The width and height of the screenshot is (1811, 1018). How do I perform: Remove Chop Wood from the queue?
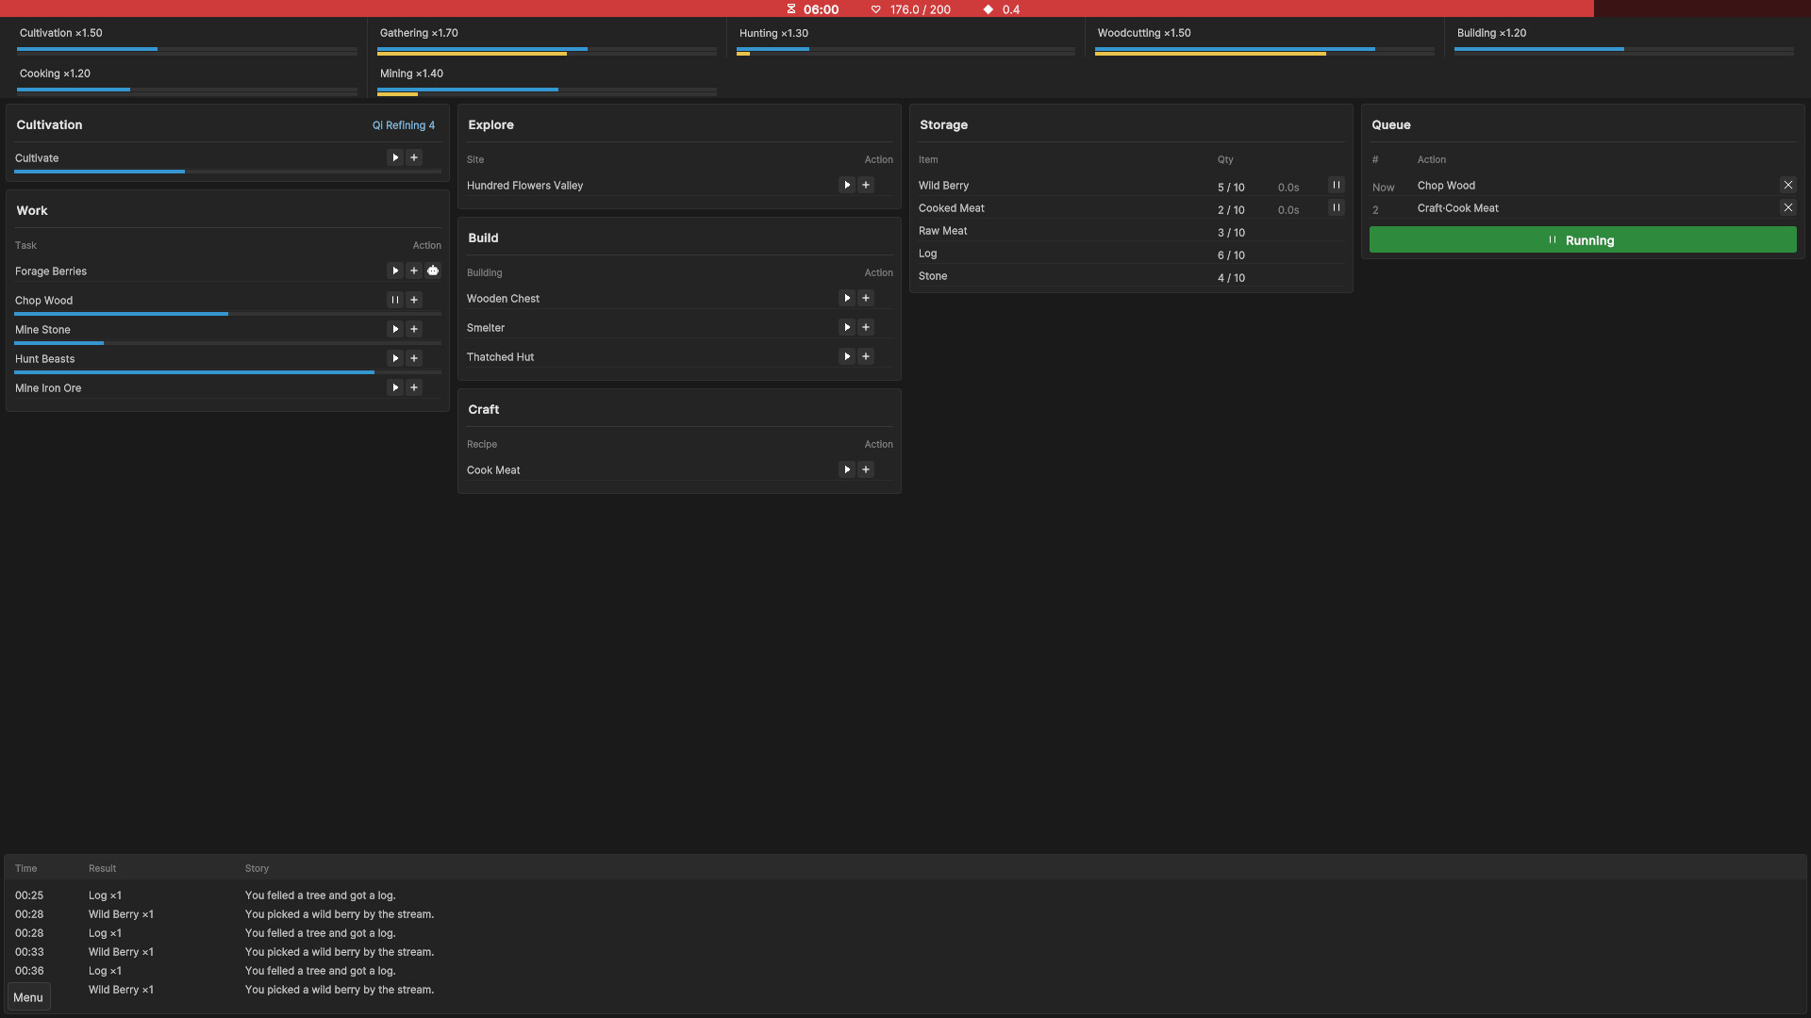(x=1788, y=185)
